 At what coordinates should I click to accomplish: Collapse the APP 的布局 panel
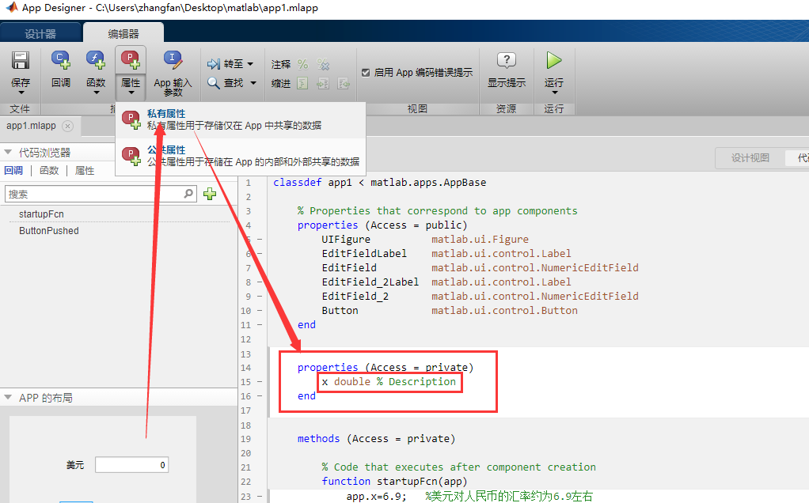[8, 397]
